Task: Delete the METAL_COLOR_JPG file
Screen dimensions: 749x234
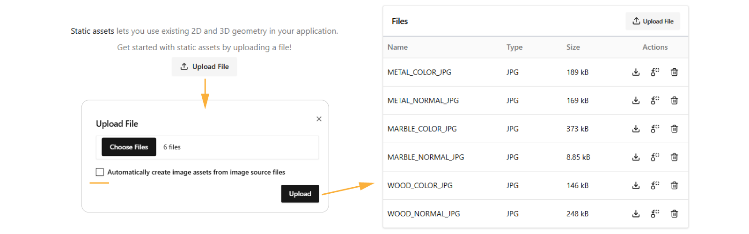Action: click(674, 72)
